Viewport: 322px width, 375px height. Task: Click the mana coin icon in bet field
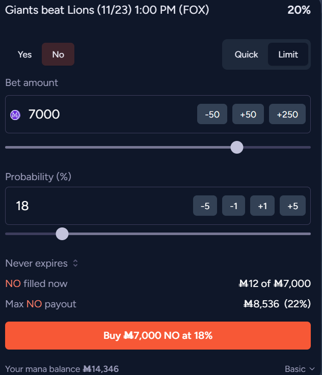point(15,115)
